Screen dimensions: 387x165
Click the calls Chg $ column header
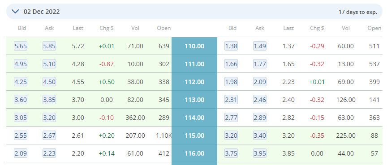107,28
